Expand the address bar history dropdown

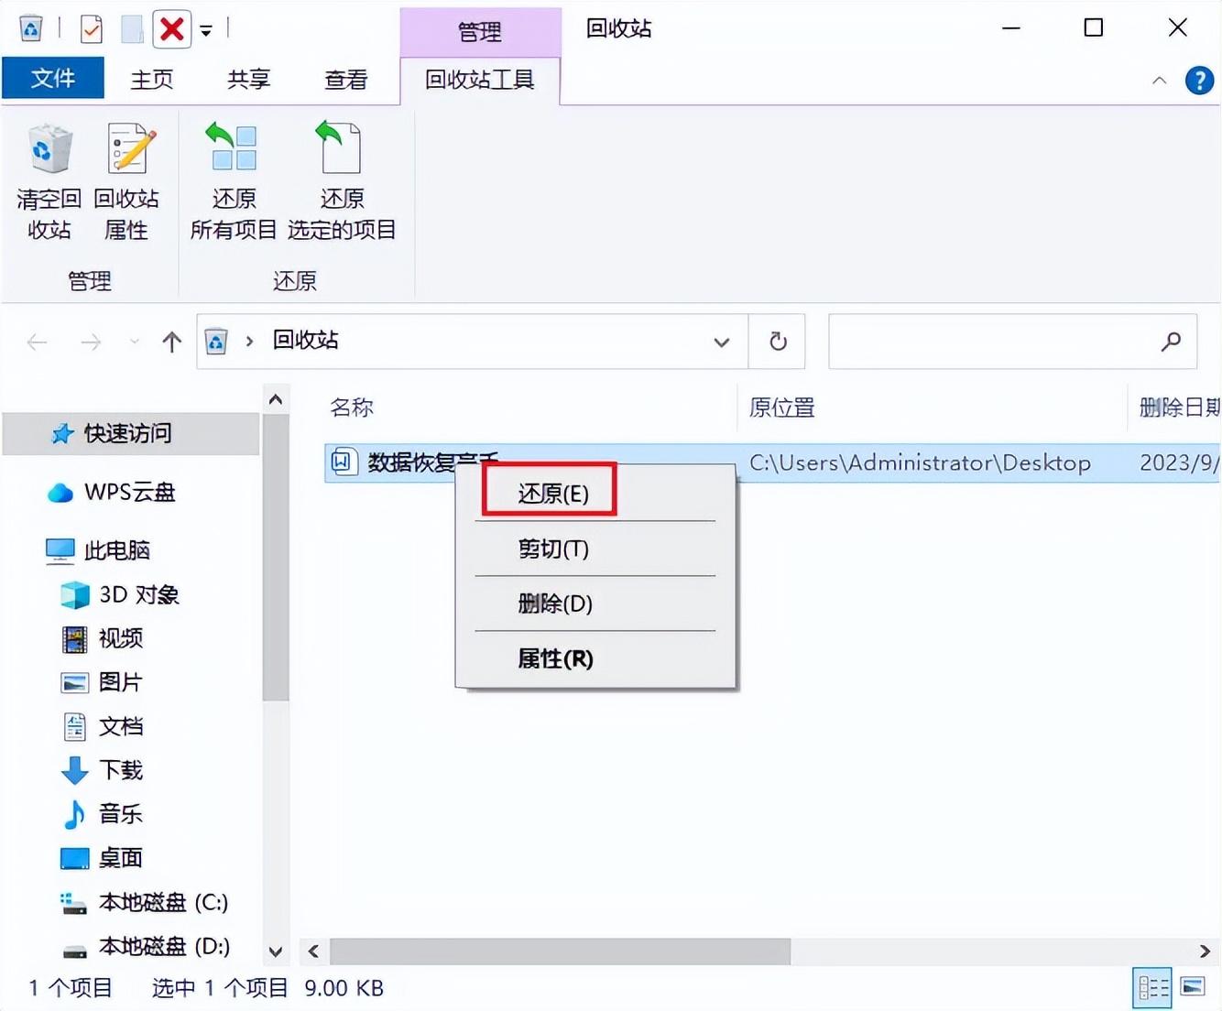(x=722, y=342)
